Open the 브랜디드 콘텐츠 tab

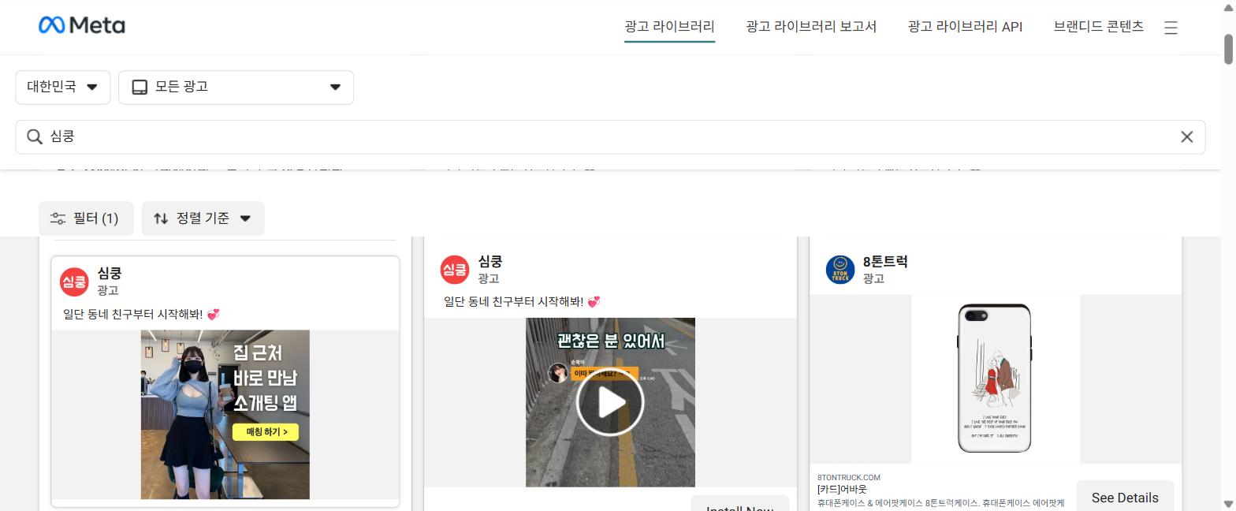[1098, 26]
